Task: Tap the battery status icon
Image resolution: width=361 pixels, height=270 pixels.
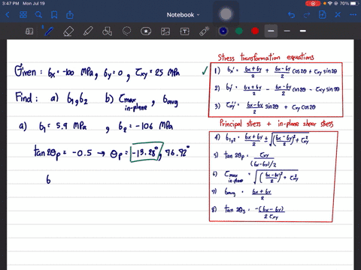Action: click(354, 4)
